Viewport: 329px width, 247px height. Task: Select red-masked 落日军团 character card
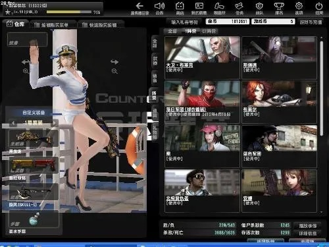click(x=202, y=102)
